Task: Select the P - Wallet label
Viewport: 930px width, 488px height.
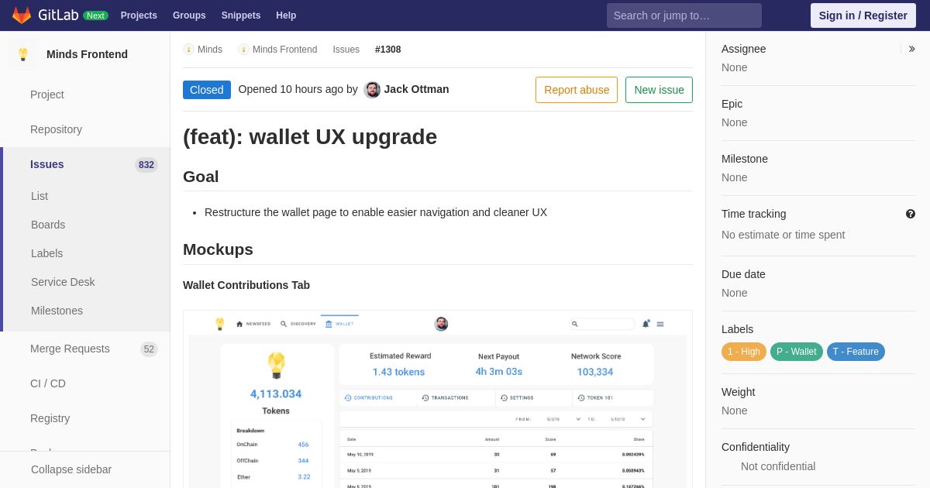Action: click(797, 352)
